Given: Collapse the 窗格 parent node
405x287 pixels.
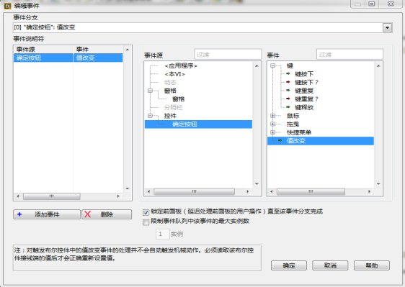Looking at the screenshot, I should point(150,91).
